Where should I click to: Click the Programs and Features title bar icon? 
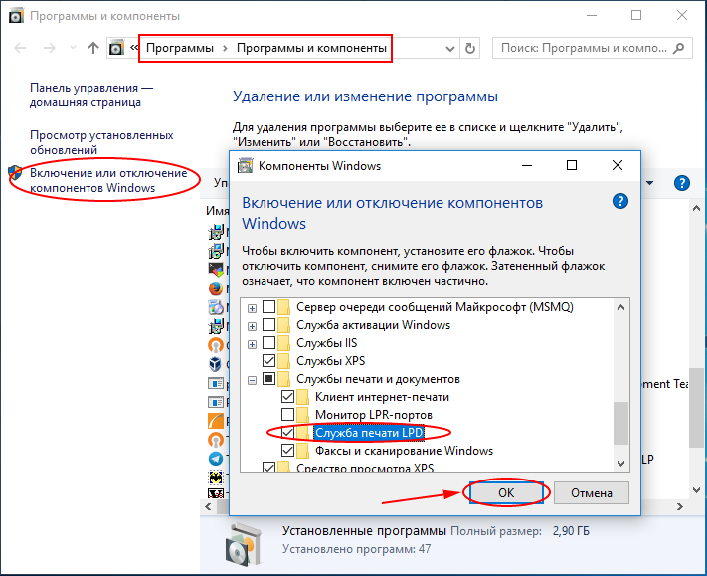tap(16, 16)
